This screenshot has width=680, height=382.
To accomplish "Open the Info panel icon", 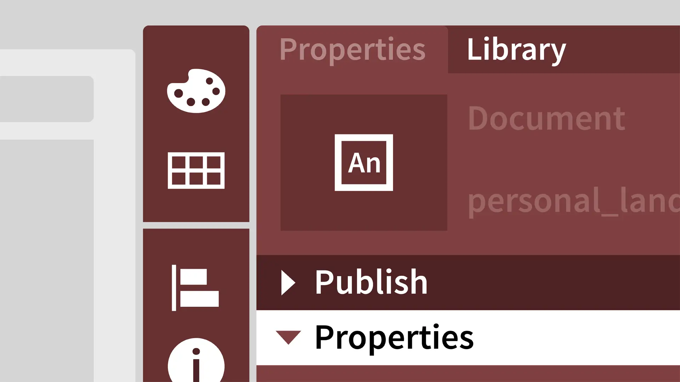I will point(196,360).
